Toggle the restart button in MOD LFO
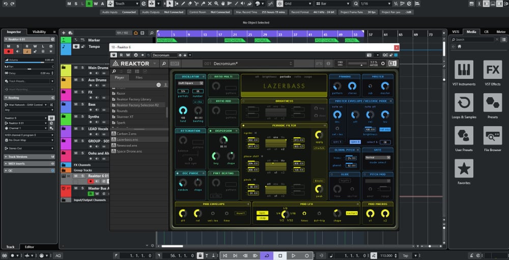Screen dimensions: 509x260 tap(351, 213)
